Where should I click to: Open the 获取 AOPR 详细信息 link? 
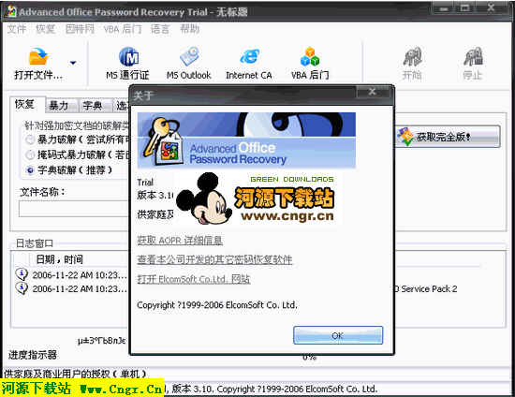pos(180,241)
